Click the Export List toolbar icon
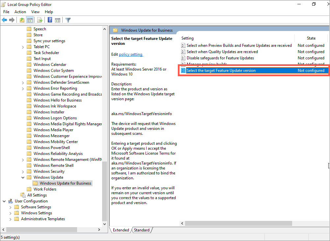330x241 pixels. coord(40,20)
